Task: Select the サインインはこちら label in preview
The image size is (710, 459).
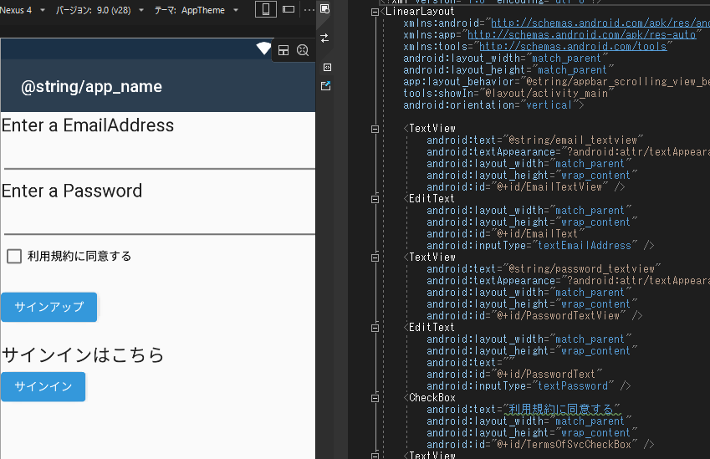Action: 83,354
